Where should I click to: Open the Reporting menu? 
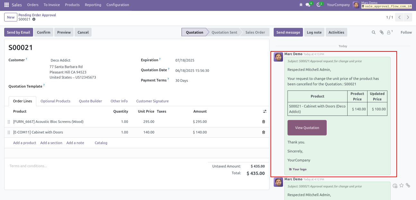point(93,5)
